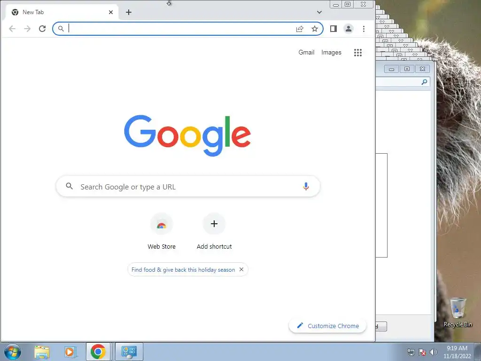Open the Chrome profile avatar menu

tap(349, 29)
